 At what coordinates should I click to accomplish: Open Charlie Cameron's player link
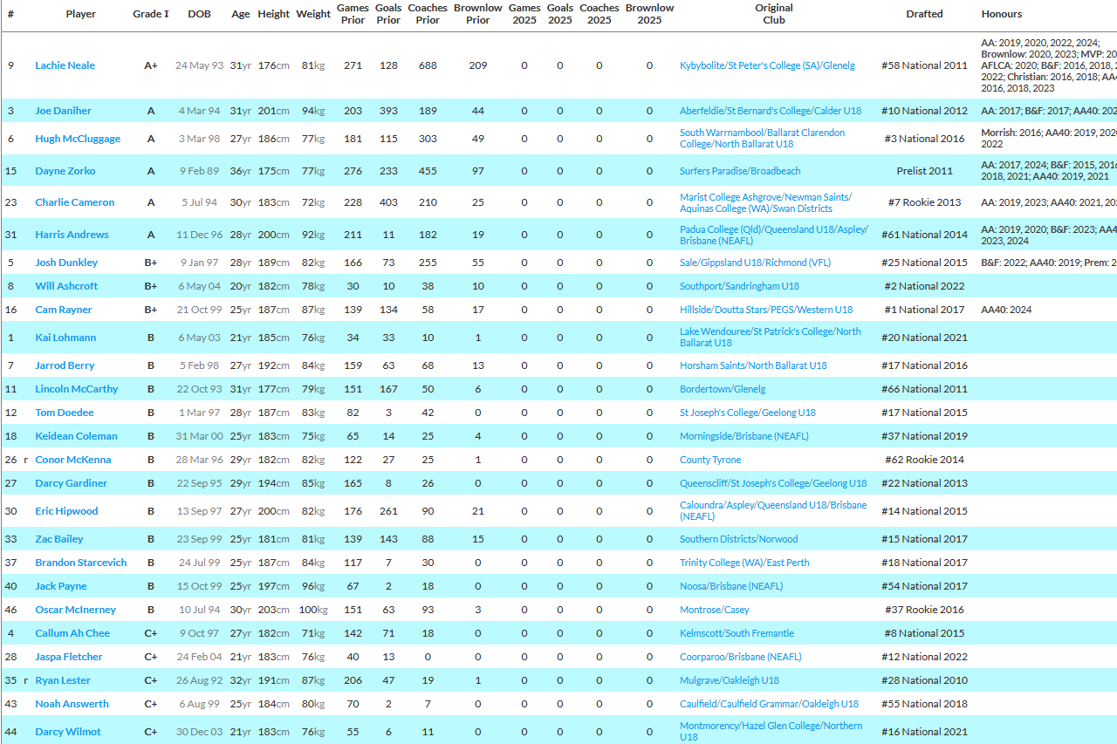[74, 202]
